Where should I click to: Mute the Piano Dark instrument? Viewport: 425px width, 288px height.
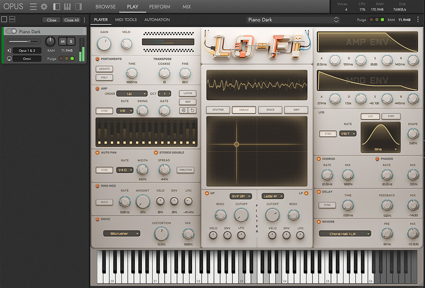click(x=63, y=42)
